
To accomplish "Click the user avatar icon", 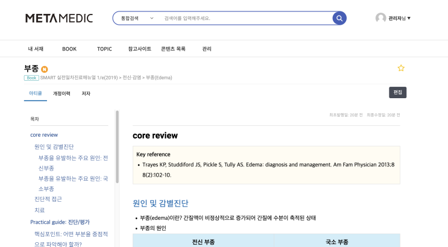I will pyautogui.click(x=380, y=18).
